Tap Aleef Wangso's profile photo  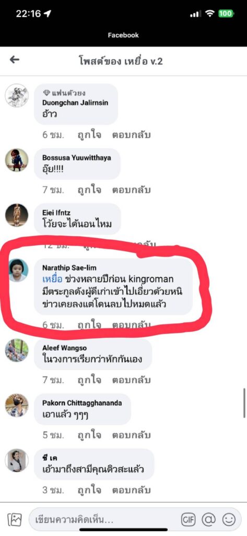tap(17, 350)
